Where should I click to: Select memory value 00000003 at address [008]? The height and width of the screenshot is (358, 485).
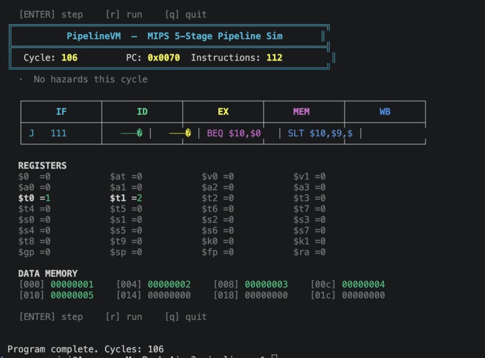267,285
